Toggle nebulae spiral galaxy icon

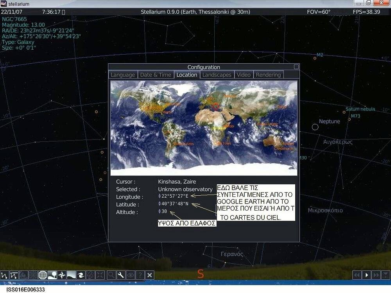[81, 275]
